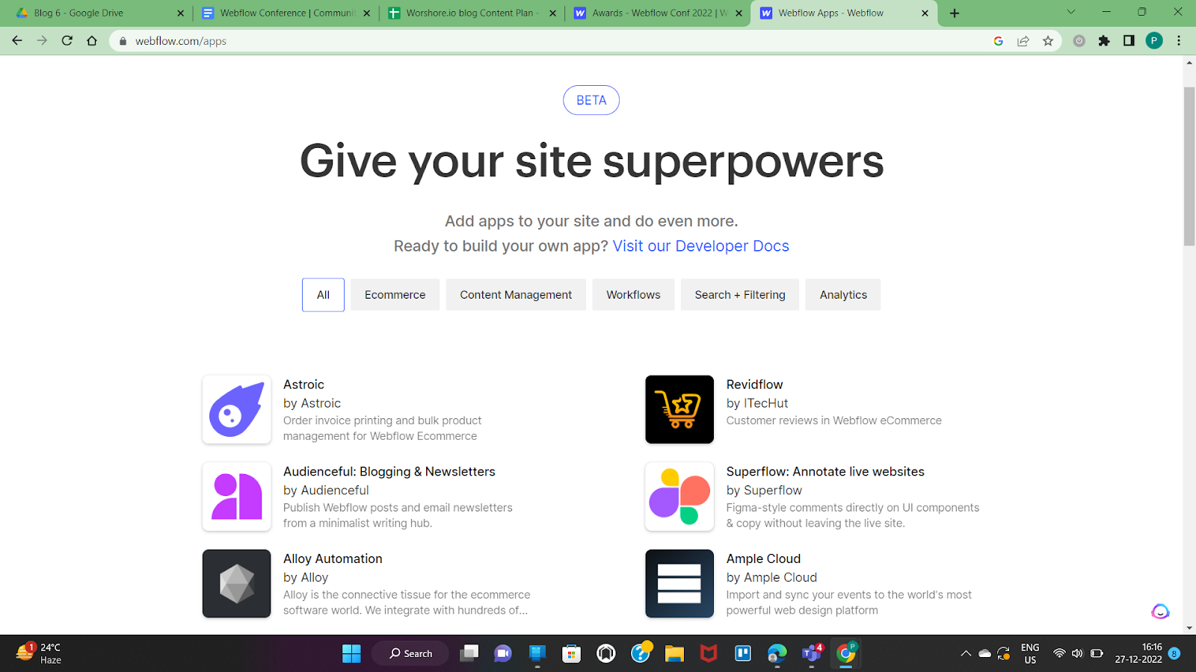1196x672 pixels.
Task: Open the Windows Start menu
Action: (351, 653)
